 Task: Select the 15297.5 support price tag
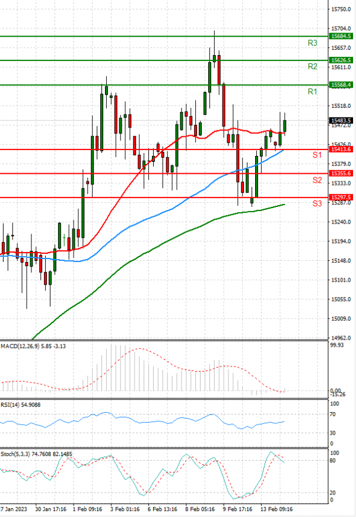341,197
